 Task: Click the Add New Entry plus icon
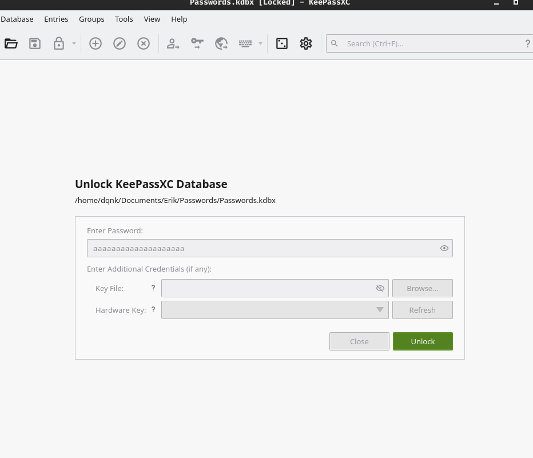pos(96,43)
